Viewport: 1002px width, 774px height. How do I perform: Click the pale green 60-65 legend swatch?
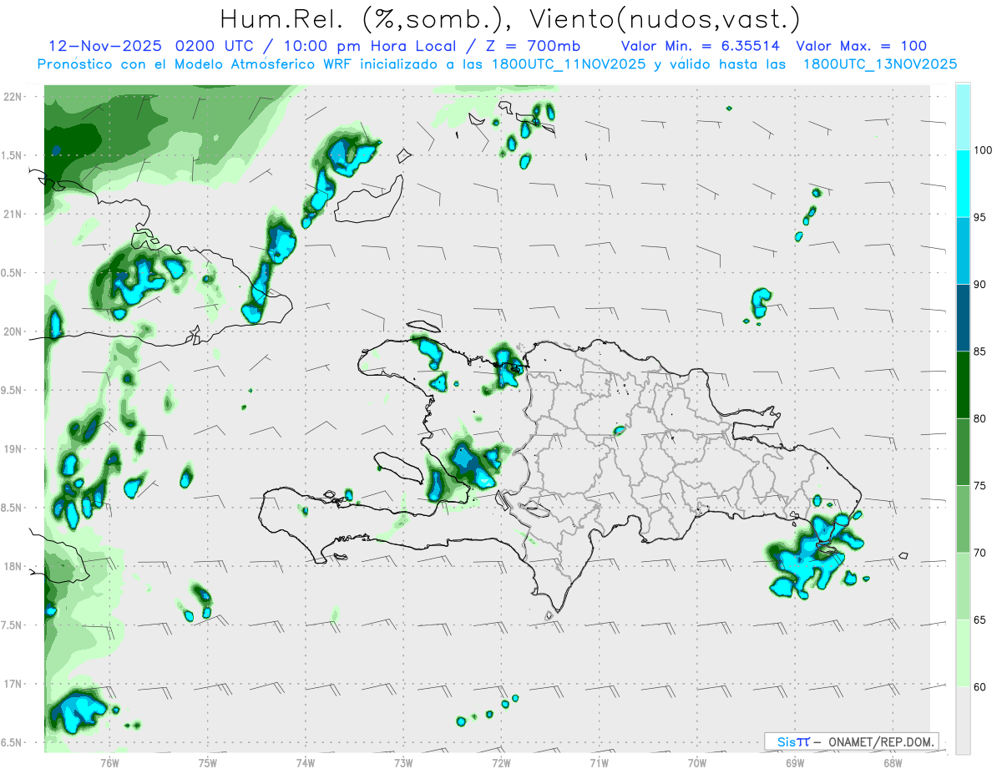(x=963, y=654)
